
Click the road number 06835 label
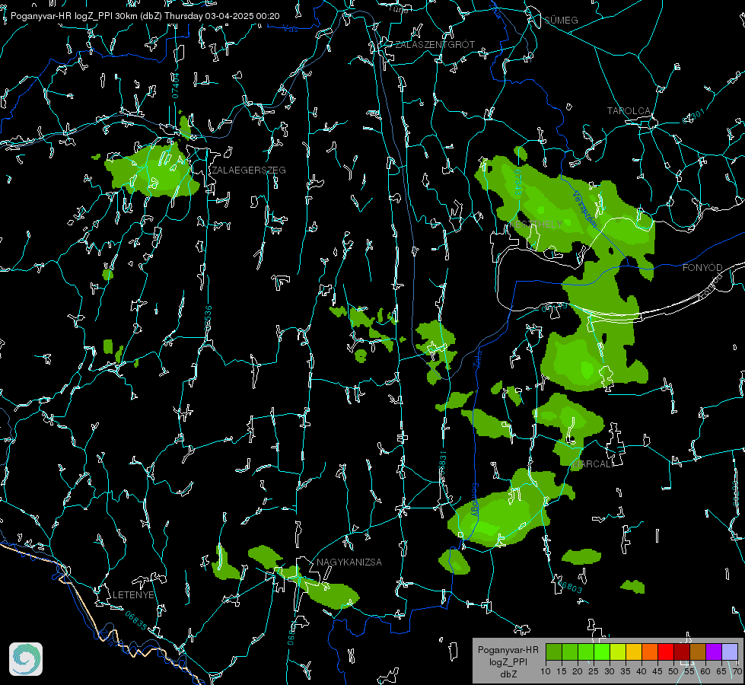tap(136, 620)
